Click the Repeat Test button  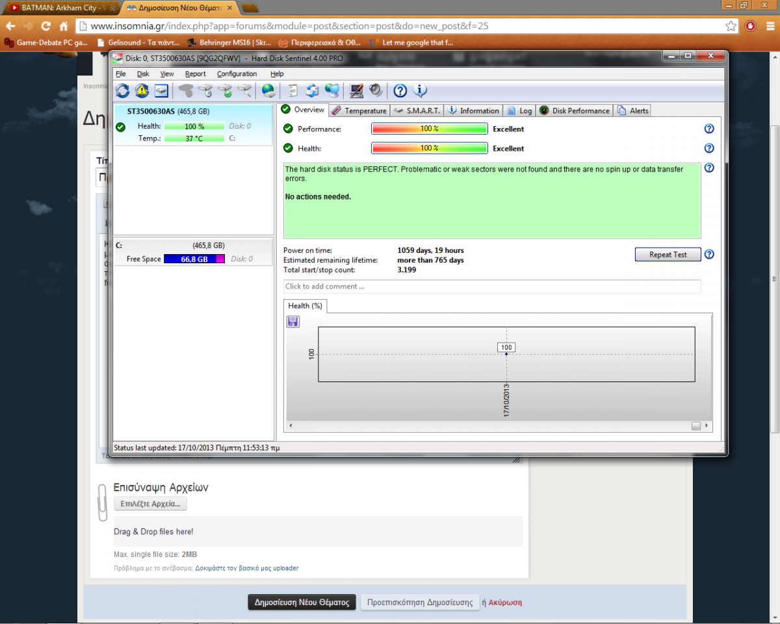click(668, 254)
